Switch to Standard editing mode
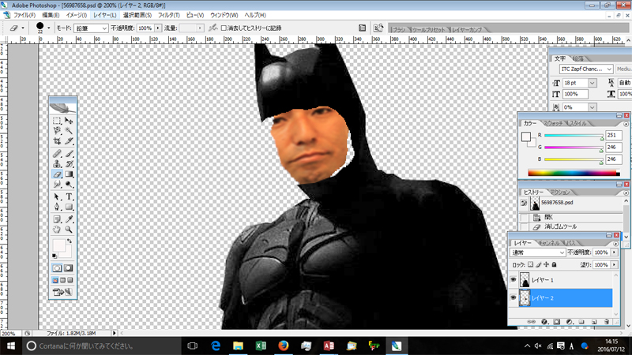 [x=57, y=268]
